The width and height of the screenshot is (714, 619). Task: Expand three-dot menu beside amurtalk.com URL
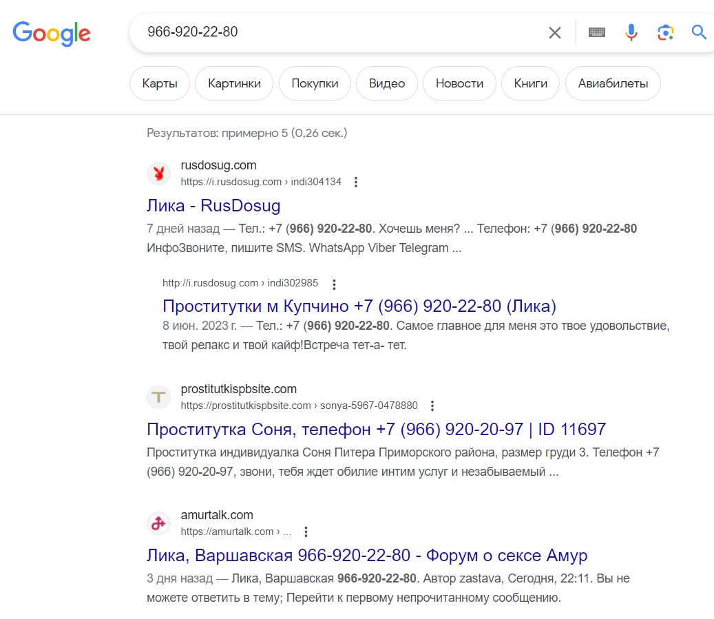click(x=306, y=532)
